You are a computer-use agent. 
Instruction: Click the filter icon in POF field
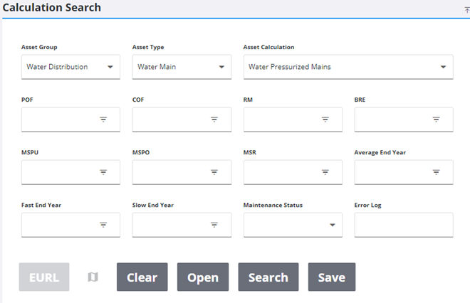(103, 119)
